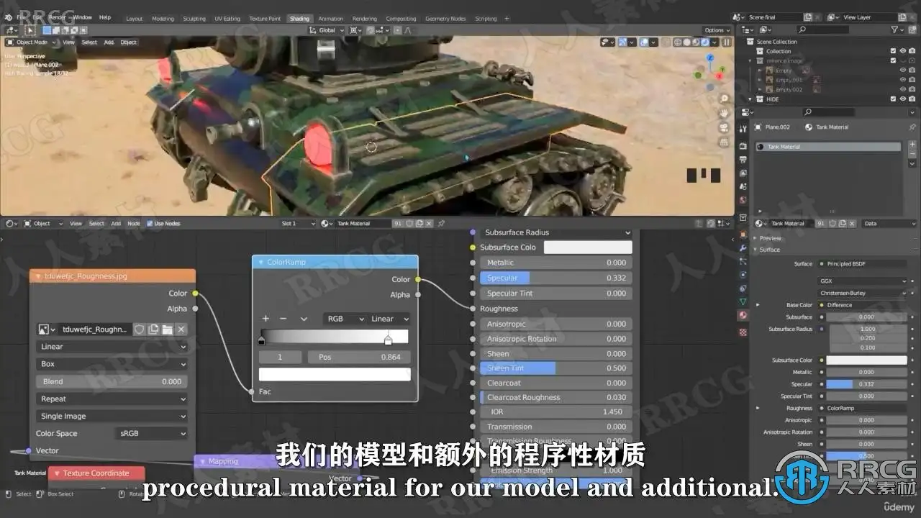Click the Subsurface Color white swatch in node
The height and width of the screenshot is (518, 921).
pos(588,247)
